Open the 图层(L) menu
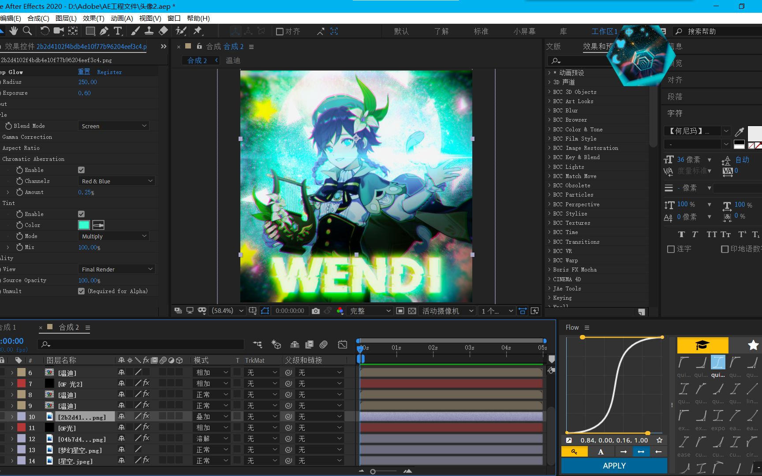762x476 pixels. (x=66, y=18)
